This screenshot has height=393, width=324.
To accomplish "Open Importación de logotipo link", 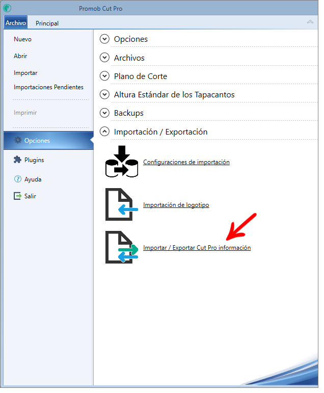I will click(x=176, y=205).
